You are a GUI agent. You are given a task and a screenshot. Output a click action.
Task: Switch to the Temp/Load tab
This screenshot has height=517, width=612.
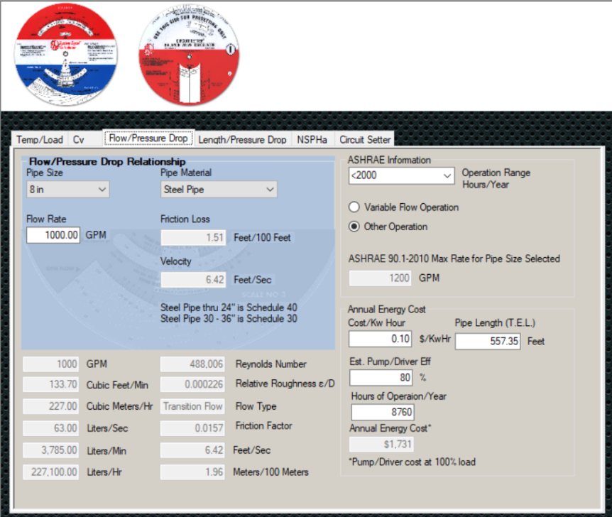point(39,140)
